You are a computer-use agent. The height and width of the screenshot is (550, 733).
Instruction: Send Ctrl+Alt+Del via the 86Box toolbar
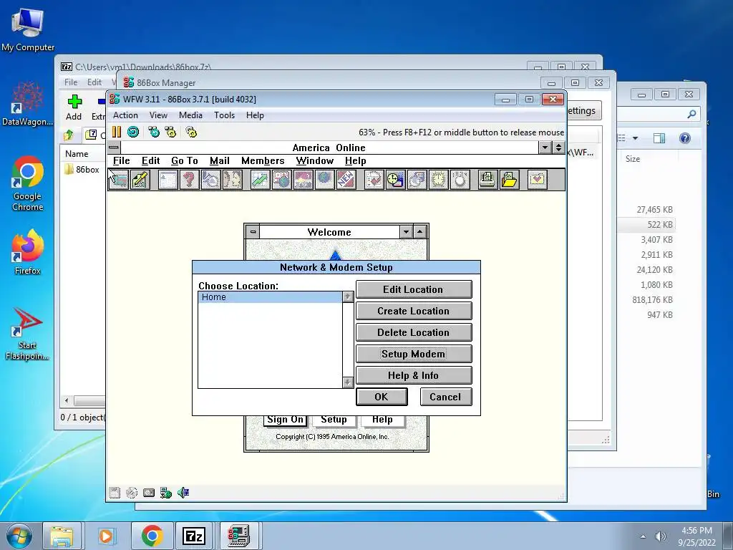pyautogui.click(x=154, y=132)
